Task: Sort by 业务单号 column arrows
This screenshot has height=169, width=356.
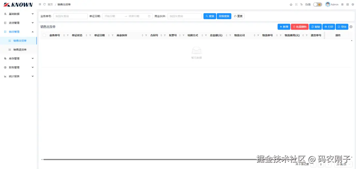Action: coord(64,35)
